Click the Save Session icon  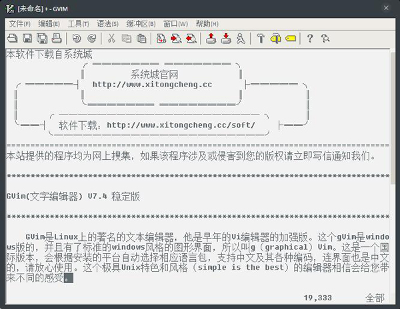point(226,39)
